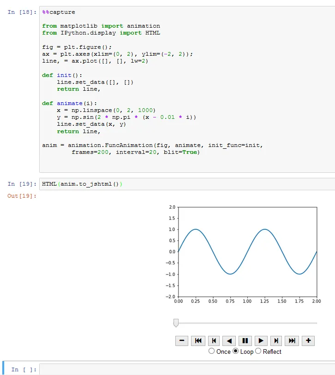Play the animation in reverse
Viewport: 335px width, 375px height.
click(229, 341)
